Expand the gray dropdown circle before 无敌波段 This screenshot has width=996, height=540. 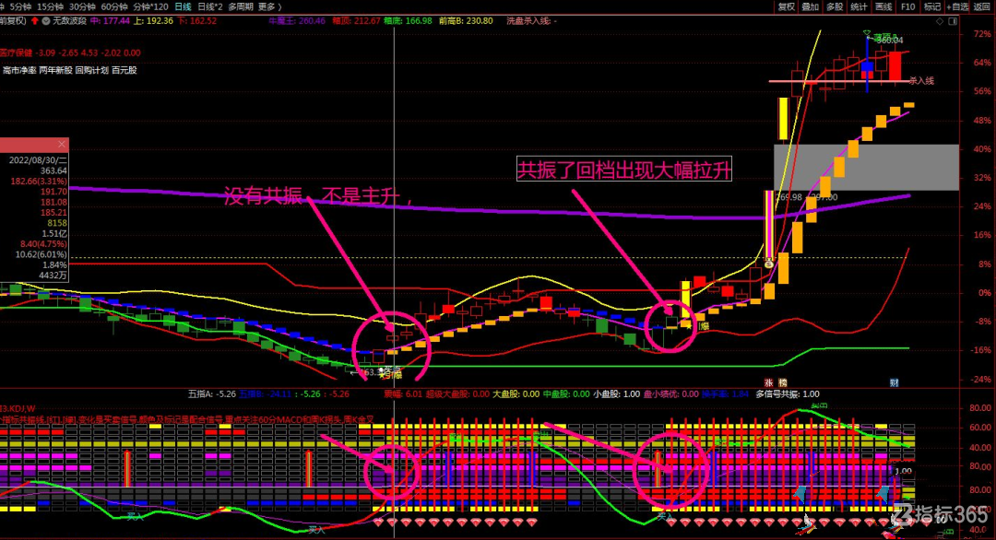46,21
